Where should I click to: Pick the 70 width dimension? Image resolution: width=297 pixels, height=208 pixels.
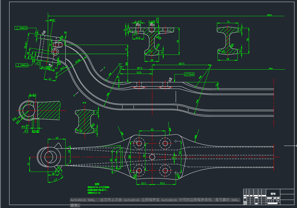tap(228, 59)
